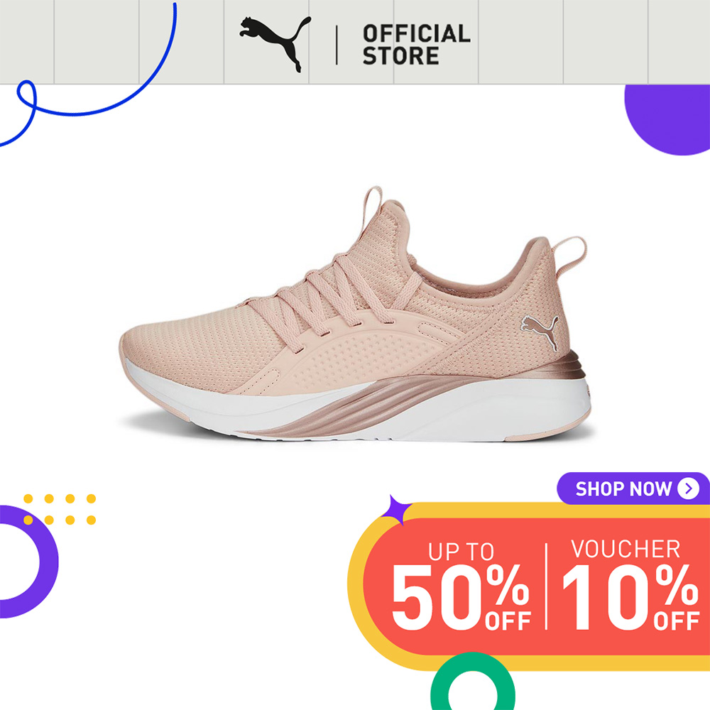Click the Puma leaping cat logo
This screenshot has height=710, width=710.
(x=275, y=44)
